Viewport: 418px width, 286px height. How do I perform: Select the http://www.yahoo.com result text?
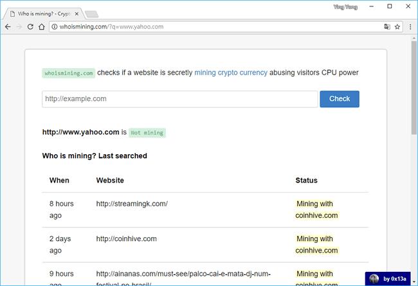[80, 132]
